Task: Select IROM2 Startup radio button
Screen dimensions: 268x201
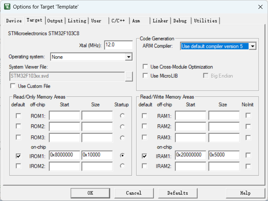Action: coord(122,166)
